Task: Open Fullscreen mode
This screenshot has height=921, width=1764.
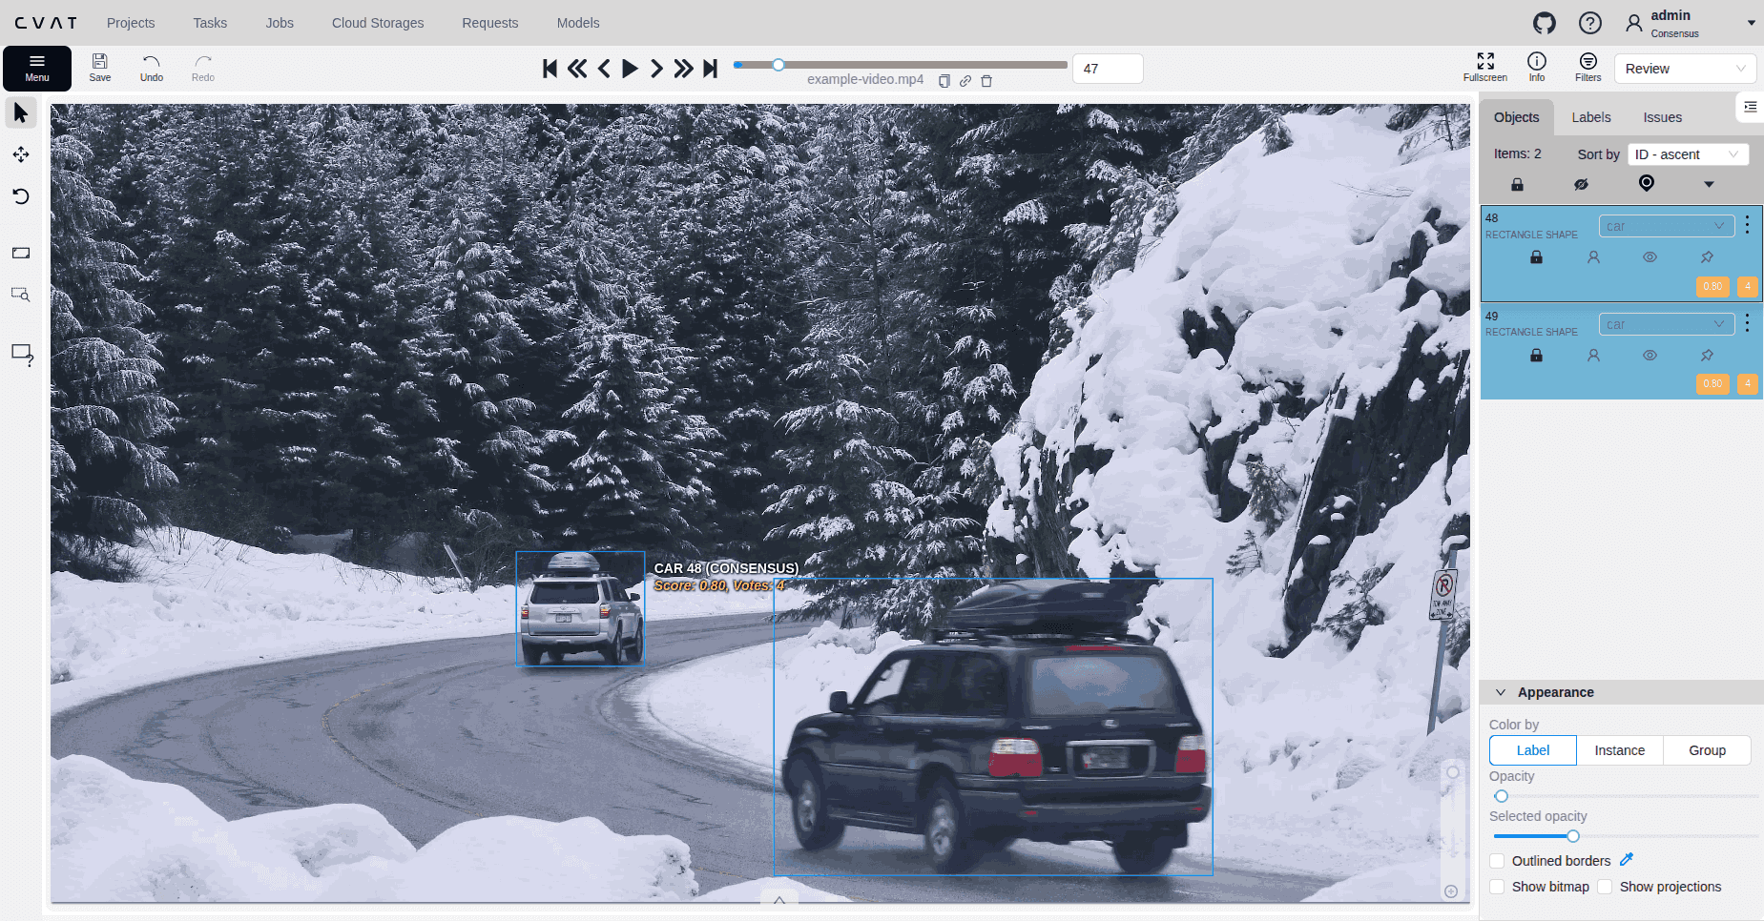Action: click(x=1484, y=67)
